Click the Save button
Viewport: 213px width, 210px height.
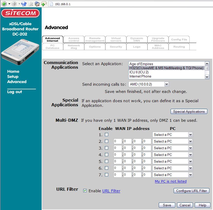click(x=167, y=205)
